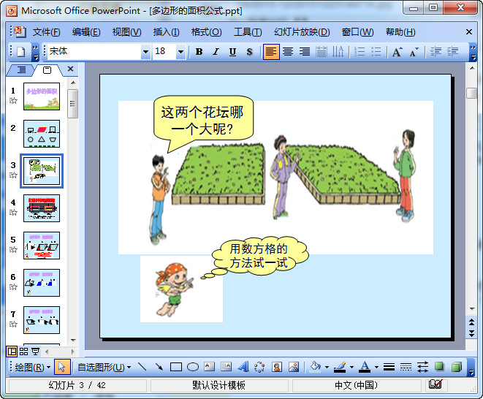Viewport: 483px width, 399px height.
Task: Switch to the Outline tab
Action: coord(21,70)
